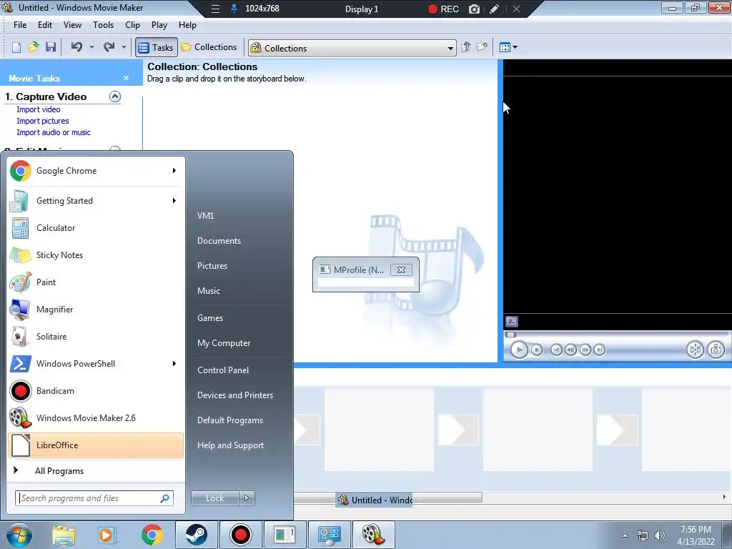Play the preview monitor

[x=519, y=350]
